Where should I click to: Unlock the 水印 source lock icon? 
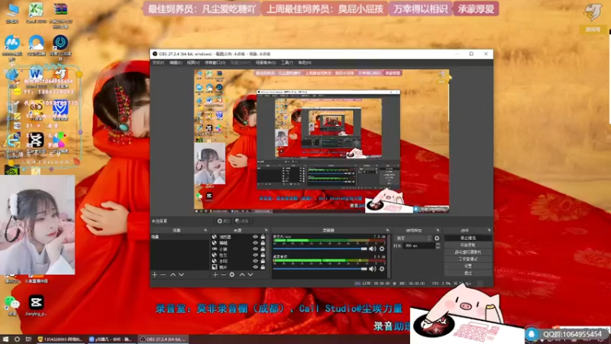(x=263, y=261)
